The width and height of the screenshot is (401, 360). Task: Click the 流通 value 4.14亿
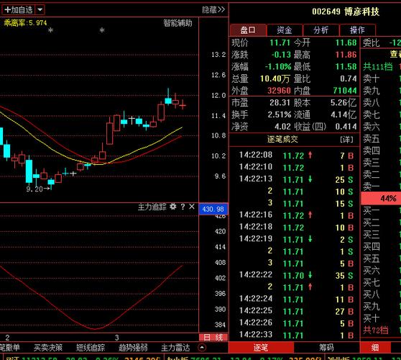[x=344, y=114]
